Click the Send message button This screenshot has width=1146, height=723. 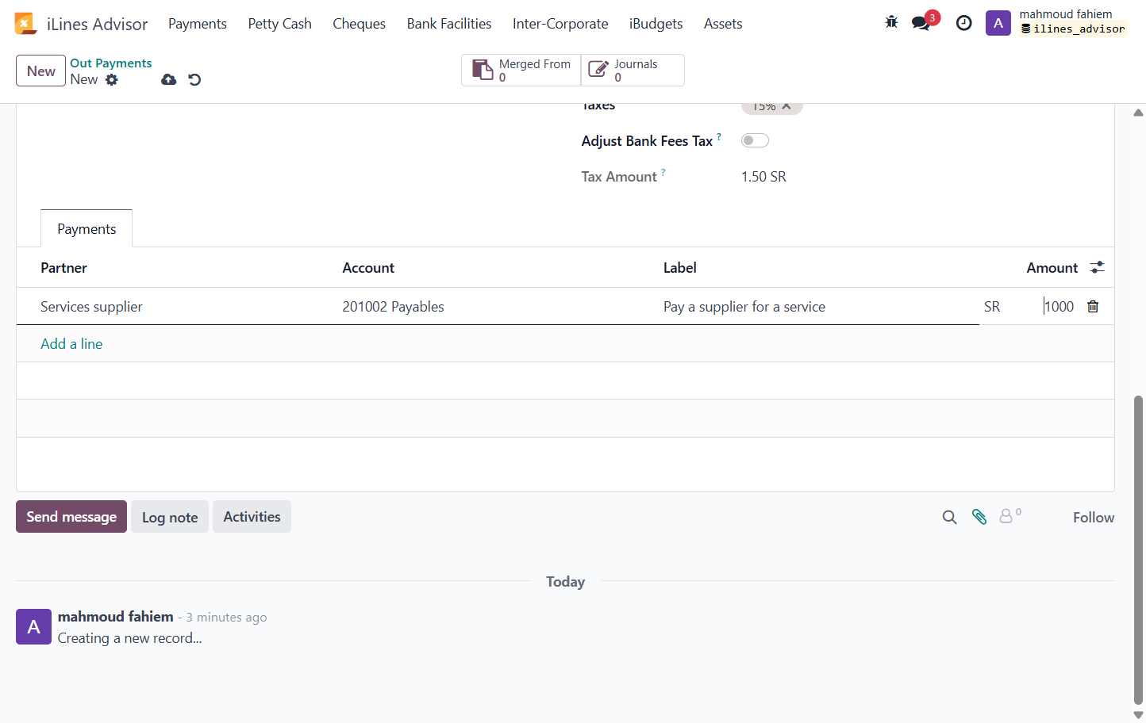point(71,517)
